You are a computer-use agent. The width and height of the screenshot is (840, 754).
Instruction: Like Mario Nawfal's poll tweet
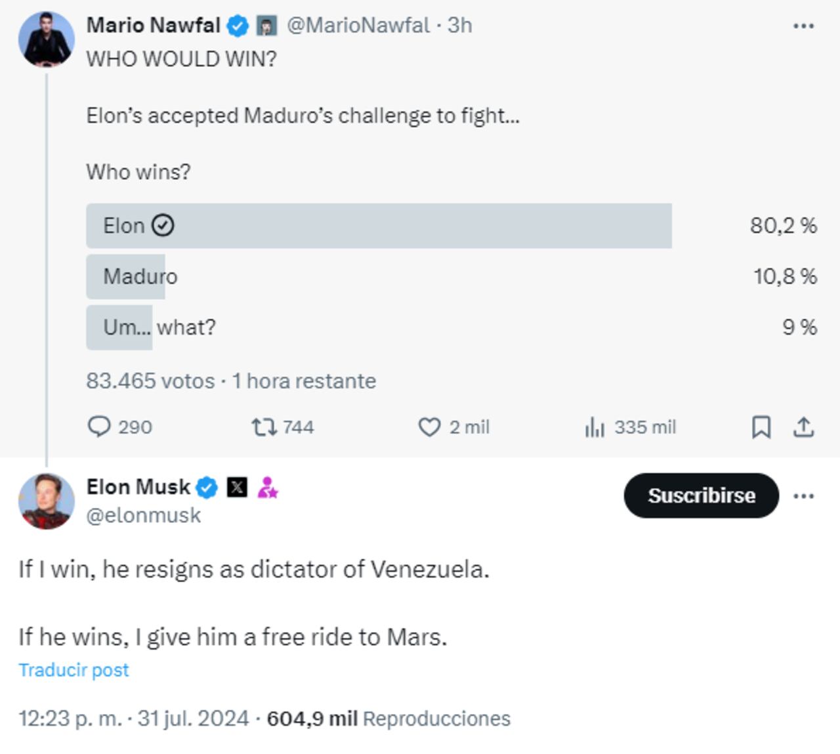(x=430, y=427)
